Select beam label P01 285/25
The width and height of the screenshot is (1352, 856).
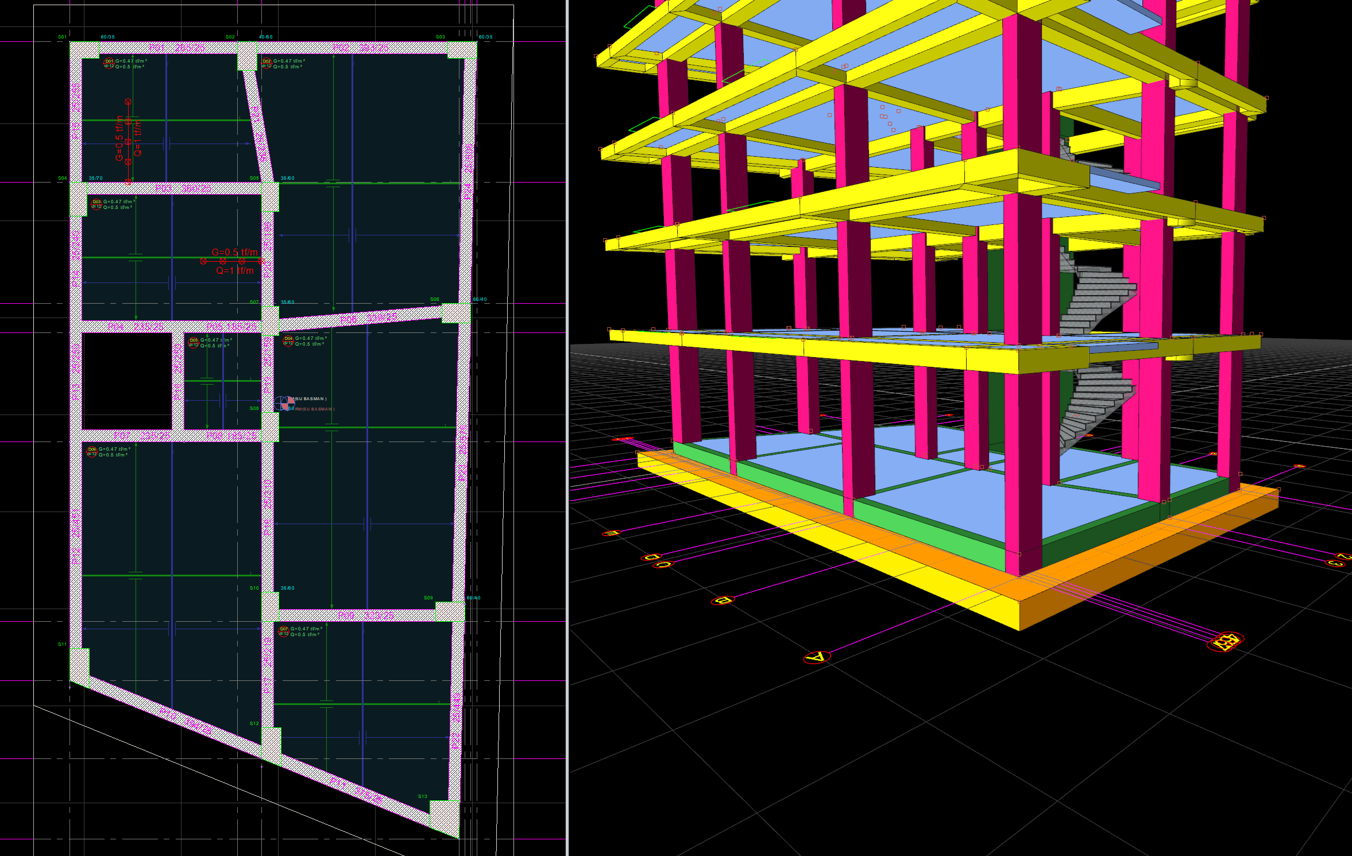click(x=177, y=48)
